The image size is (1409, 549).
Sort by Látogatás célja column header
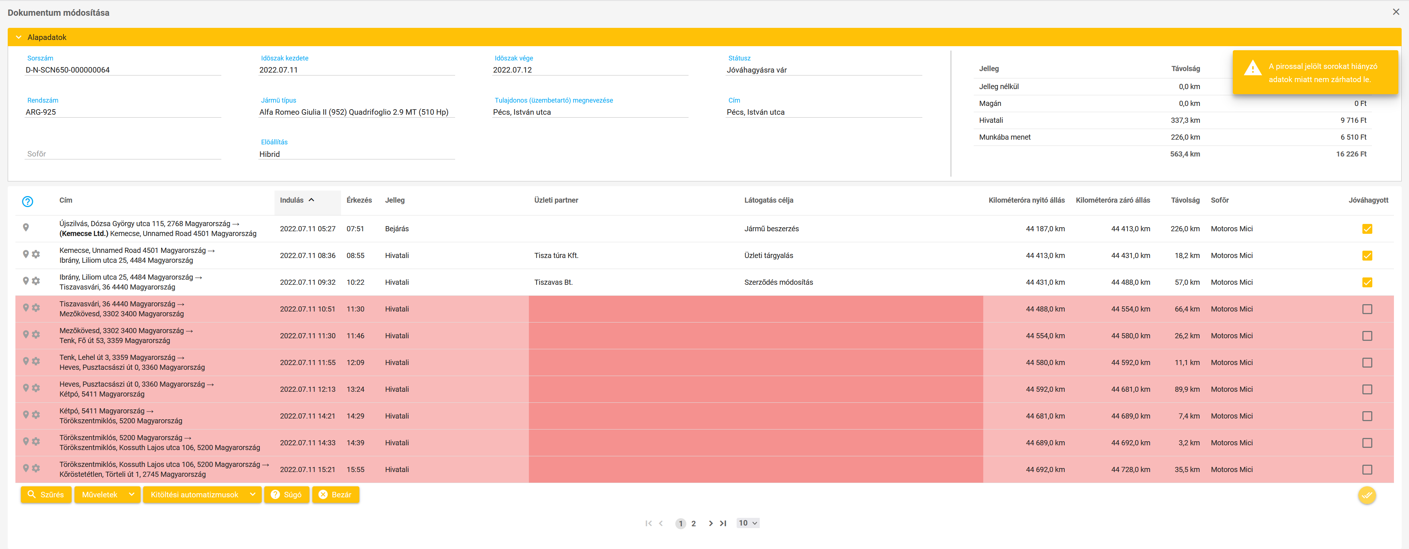[769, 200]
